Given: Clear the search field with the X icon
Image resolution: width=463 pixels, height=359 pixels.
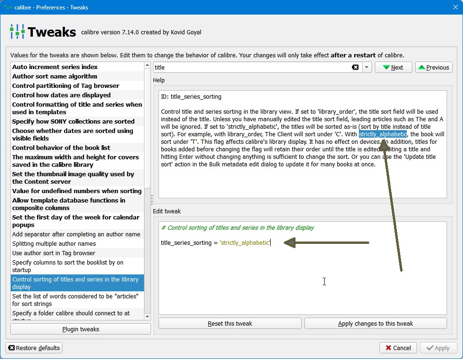Looking at the screenshot, I should [x=355, y=67].
